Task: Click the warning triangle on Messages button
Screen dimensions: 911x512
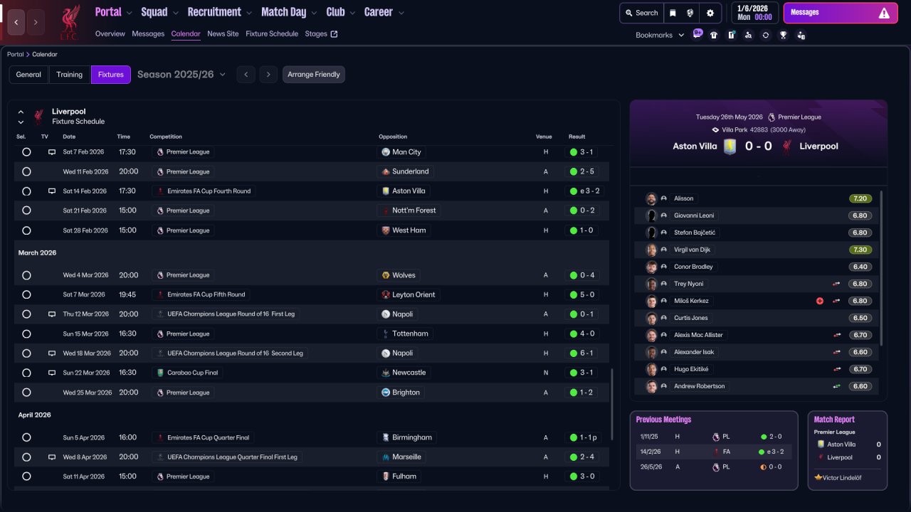Action: (884, 13)
